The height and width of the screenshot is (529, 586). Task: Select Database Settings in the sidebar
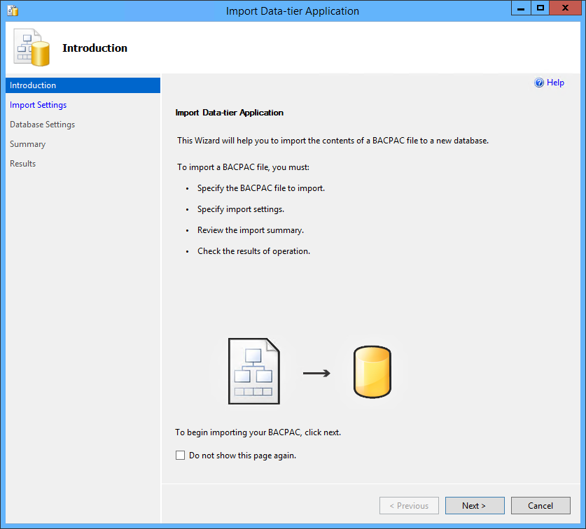(x=42, y=125)
